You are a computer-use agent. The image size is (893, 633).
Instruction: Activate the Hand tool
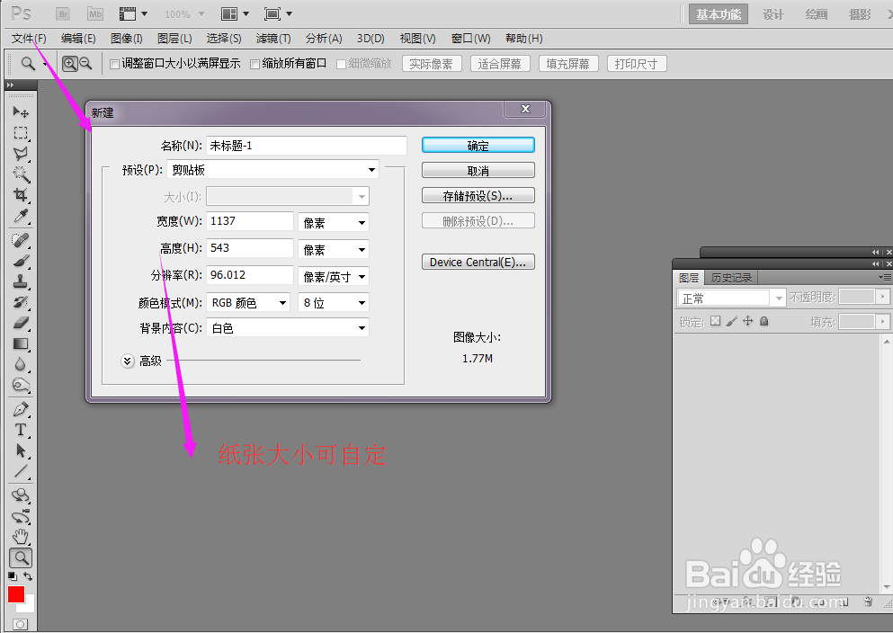[x=21, y=536]
